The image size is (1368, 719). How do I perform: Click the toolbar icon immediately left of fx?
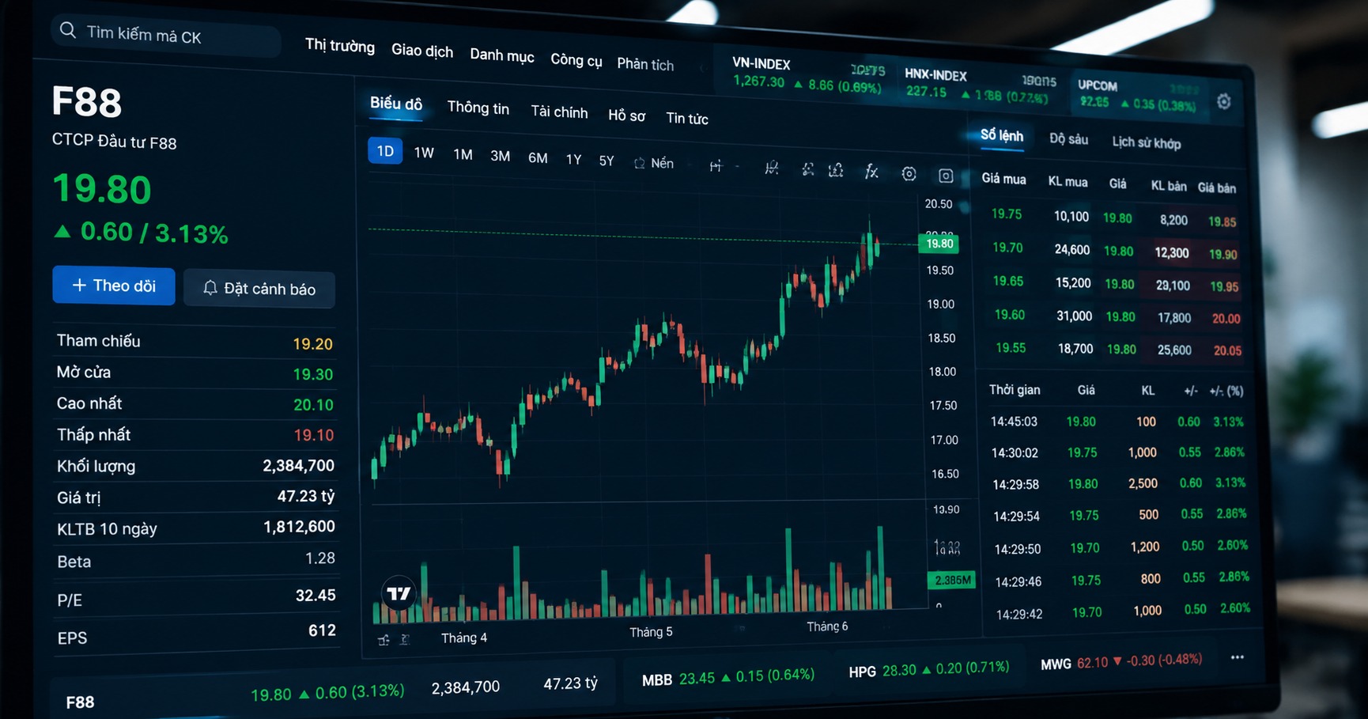coord(836,170)
